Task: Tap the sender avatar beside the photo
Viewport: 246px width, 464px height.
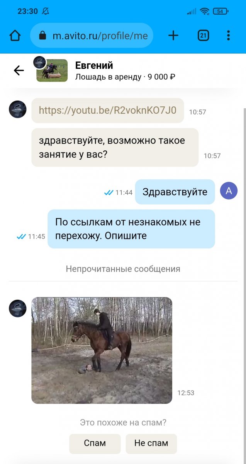Action: pos(17,309)
